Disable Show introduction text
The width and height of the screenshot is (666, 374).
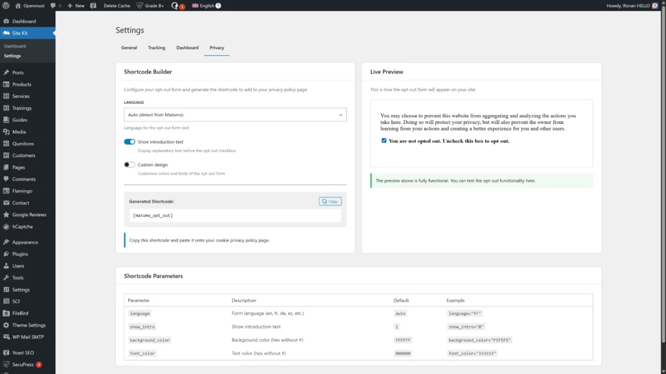(x=129, y=141)
